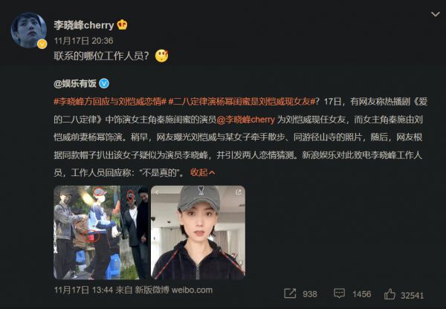Click the thinking face emoji
The height and width of the screenshot is (309, 446).
(161, 56)
